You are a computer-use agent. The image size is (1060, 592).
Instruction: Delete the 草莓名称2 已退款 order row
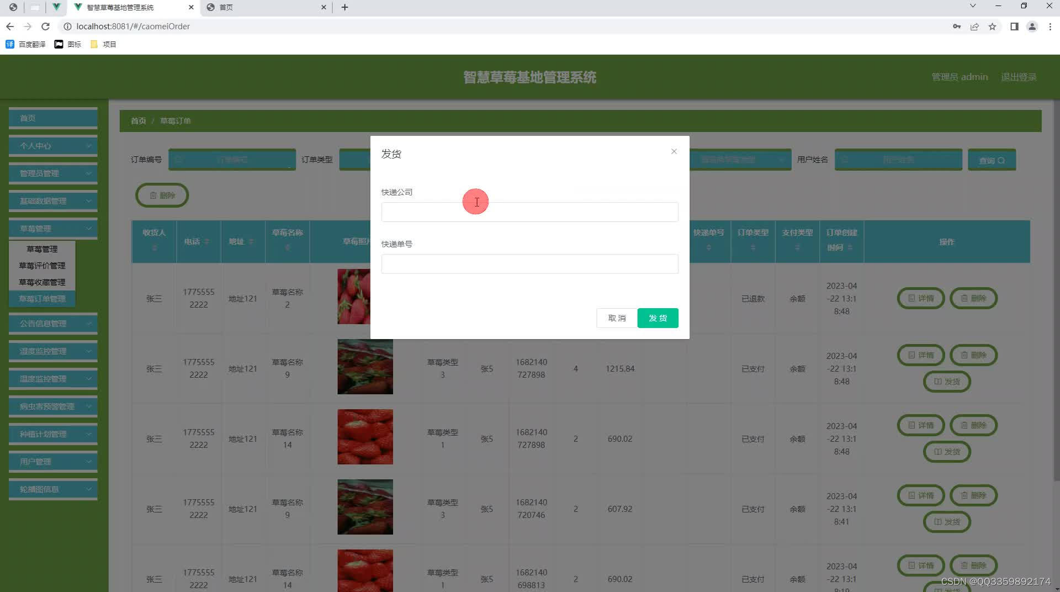coord(973,298)
